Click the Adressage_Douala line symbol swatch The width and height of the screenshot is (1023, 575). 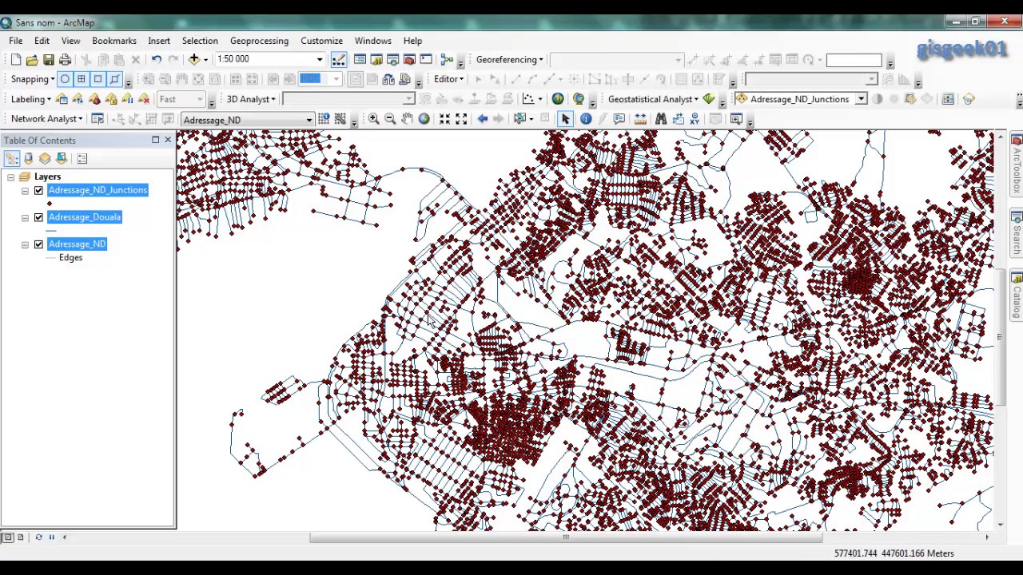click(x=51, y=231)
